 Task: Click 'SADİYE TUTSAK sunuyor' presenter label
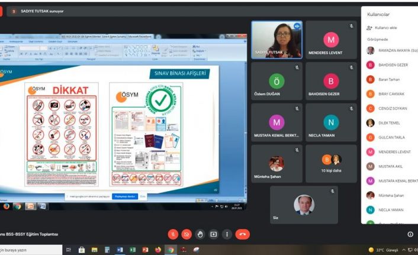[42, 11]
